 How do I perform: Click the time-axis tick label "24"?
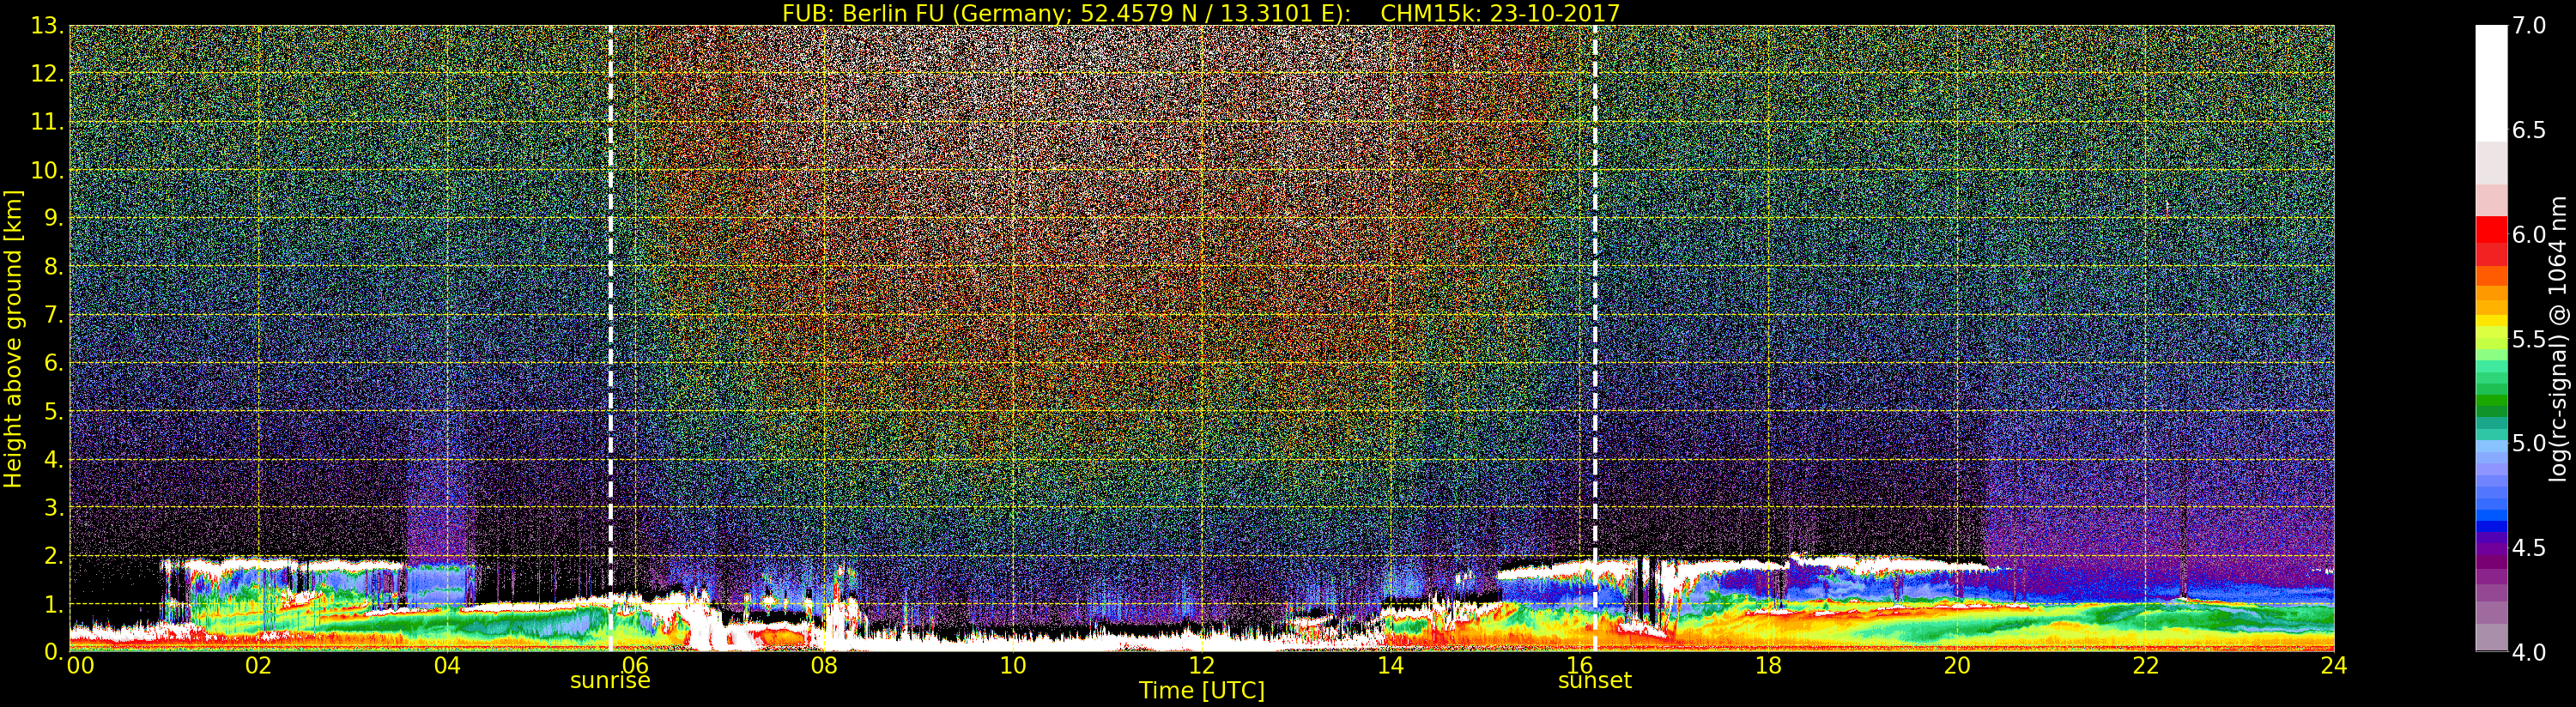coord(2334,665)
